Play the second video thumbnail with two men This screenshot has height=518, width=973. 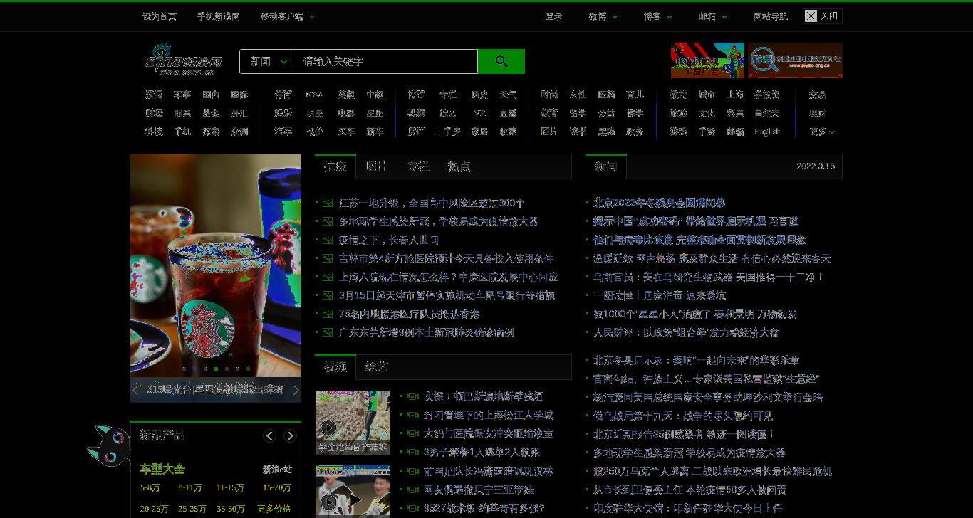point(353,491)
